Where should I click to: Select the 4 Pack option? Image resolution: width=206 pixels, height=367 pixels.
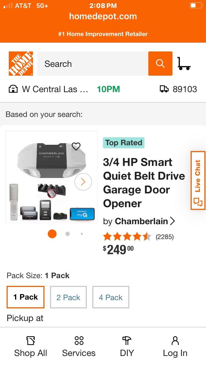(111, 297)
